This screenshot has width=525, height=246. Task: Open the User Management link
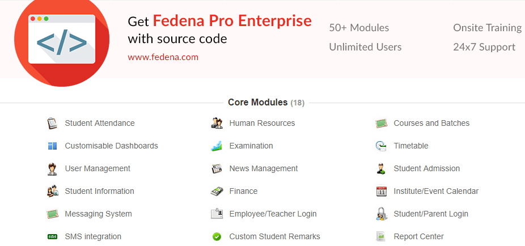point(98,168)
